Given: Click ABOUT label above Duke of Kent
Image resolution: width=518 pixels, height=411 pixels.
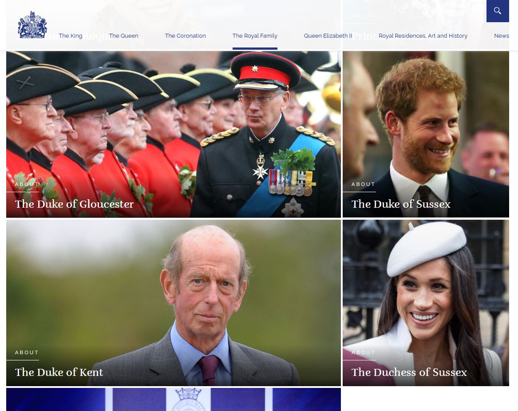Looking at the screenshot, I should pos(27,352).
